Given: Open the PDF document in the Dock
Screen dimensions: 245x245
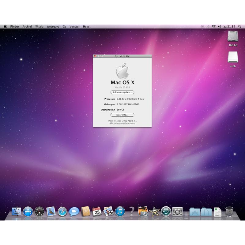Looking at the screenshot, I should 218,212.
